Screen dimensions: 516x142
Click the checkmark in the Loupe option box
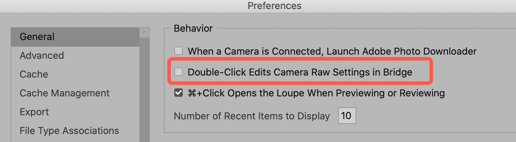(x=179, y=93)
